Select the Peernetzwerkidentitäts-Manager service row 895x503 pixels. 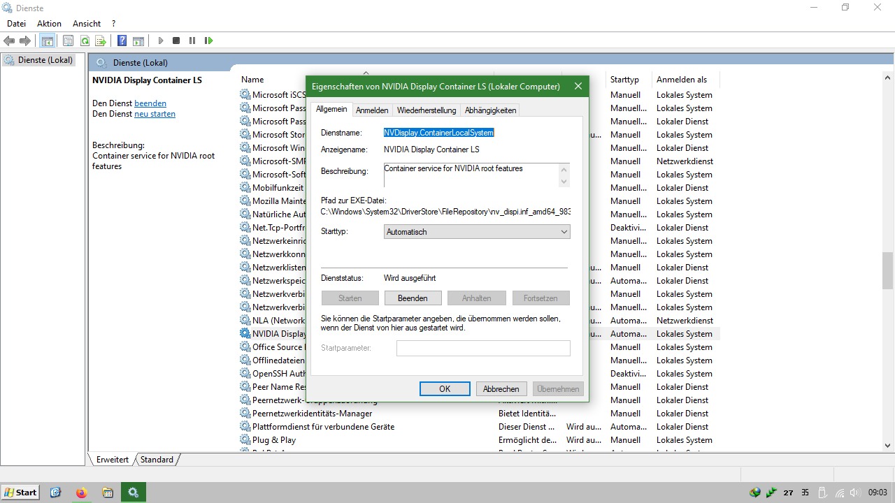point(479,414)
